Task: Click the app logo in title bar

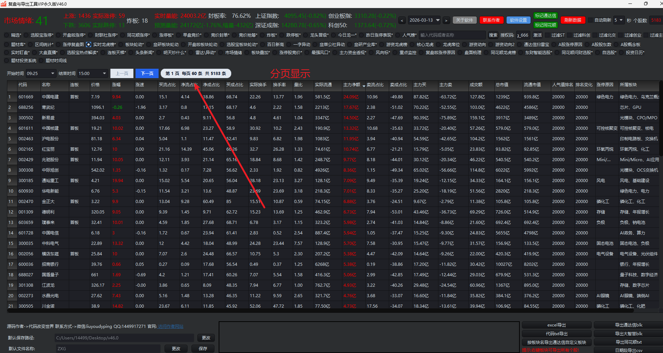Action: coord(3,4)
